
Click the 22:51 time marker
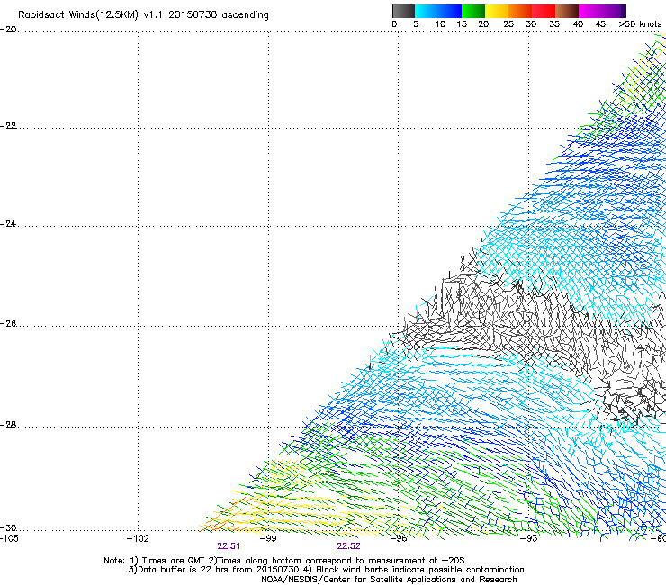pyautogui.click(x=229, y=546)
